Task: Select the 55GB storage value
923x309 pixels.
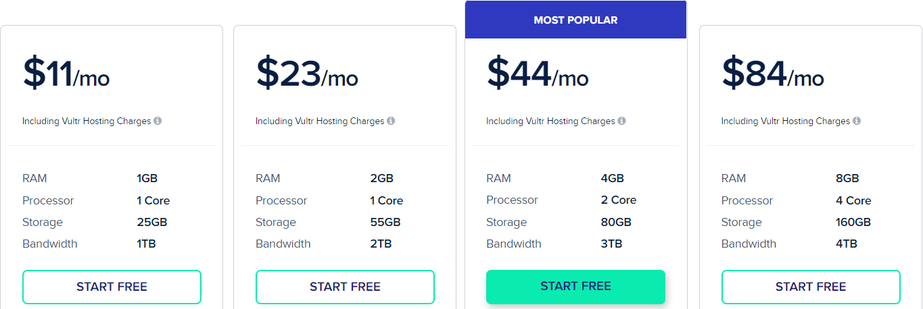Action: coord(385,222)
